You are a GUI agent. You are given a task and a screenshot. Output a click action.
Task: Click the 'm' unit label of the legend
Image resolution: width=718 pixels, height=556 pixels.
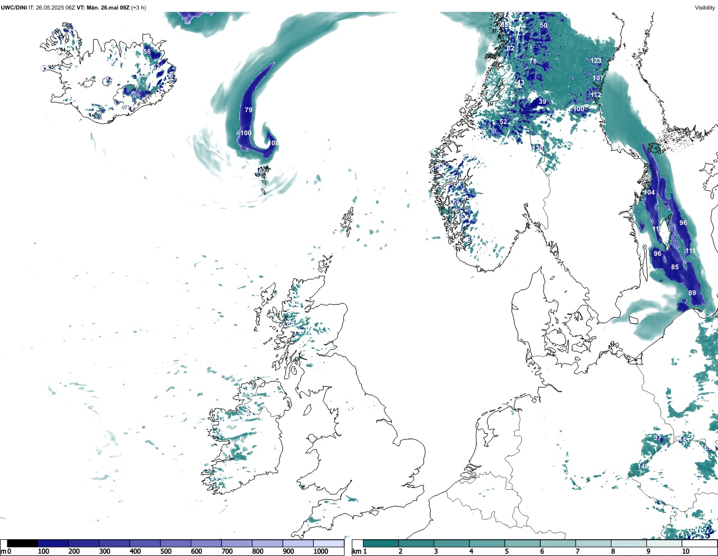point(3,552)
